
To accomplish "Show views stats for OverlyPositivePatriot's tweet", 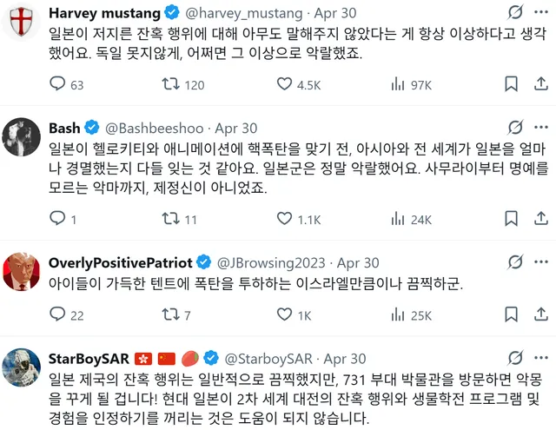I will tap(400, 315).
